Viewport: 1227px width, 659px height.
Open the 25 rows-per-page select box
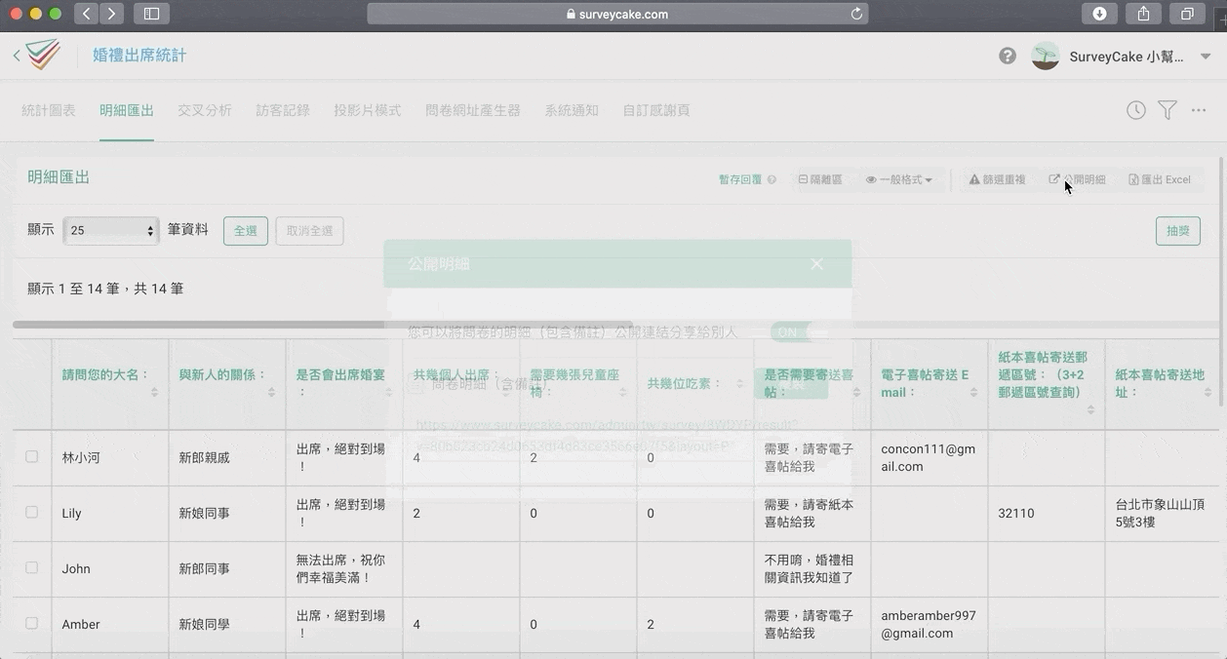pyautogui.click(x=111, y=231)
